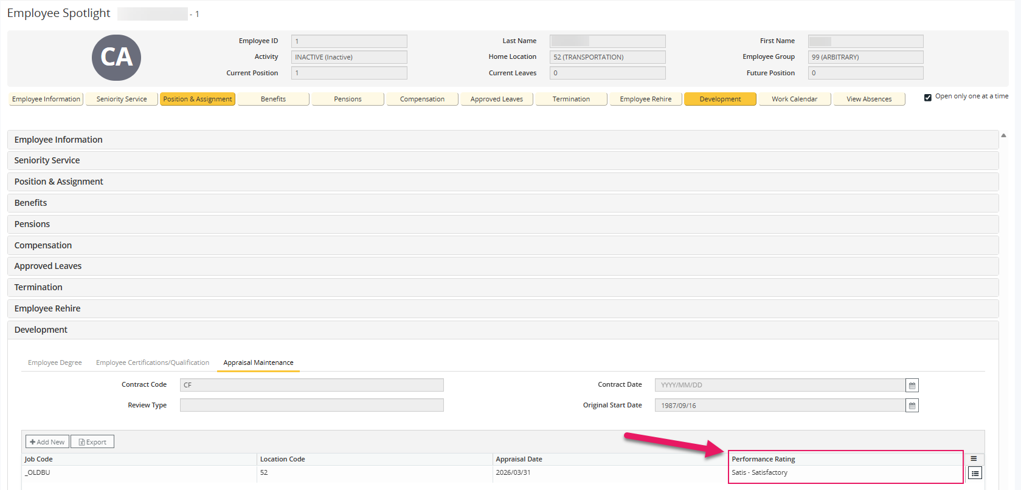Click the Seniority Service top button
This screenshot has height=490, width=1021.
[122, 99]
